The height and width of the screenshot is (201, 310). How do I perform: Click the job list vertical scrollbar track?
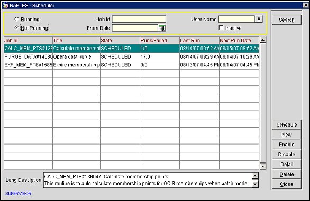(263, 103)
